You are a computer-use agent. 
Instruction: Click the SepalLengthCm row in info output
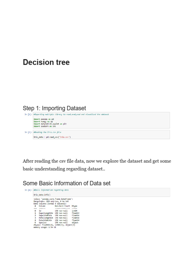coord(57,213)
